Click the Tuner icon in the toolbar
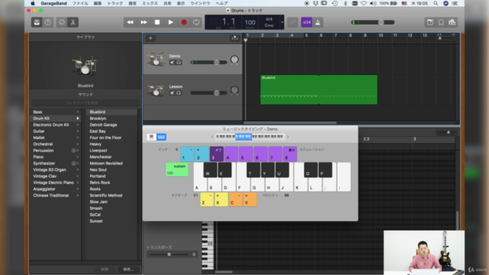Viewport: 489px width, 275px height. click(x=293, y=22)
